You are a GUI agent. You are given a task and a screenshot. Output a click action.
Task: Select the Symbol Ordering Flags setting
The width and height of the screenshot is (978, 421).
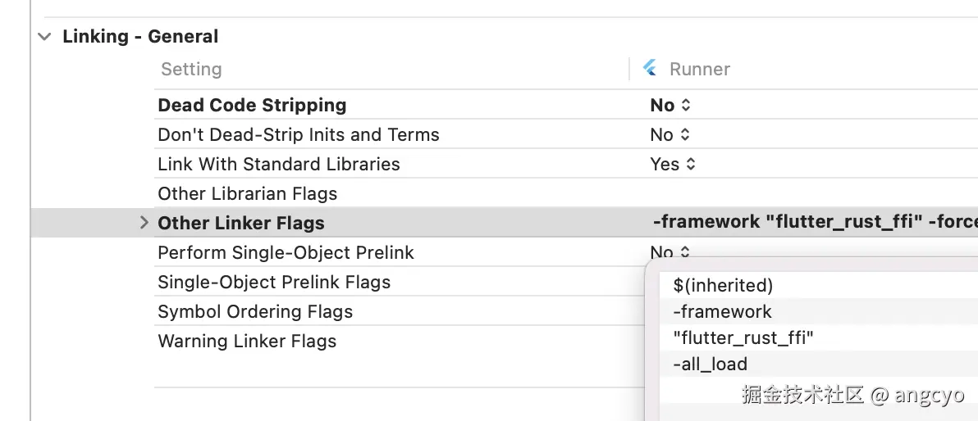coord(254,312)
